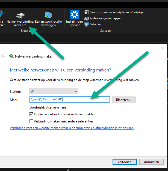Image resolution: width=168 pixels, height=171 pixels.
Task: Click the Voltooien button
Action: tap(124, 162)
